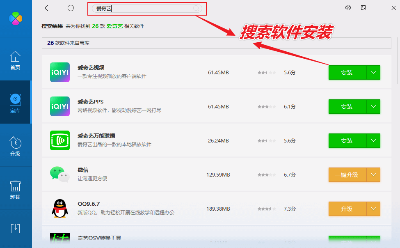Switch to mini window mode
The height and width of the screenshot is (248, 400).
point(363,7)
